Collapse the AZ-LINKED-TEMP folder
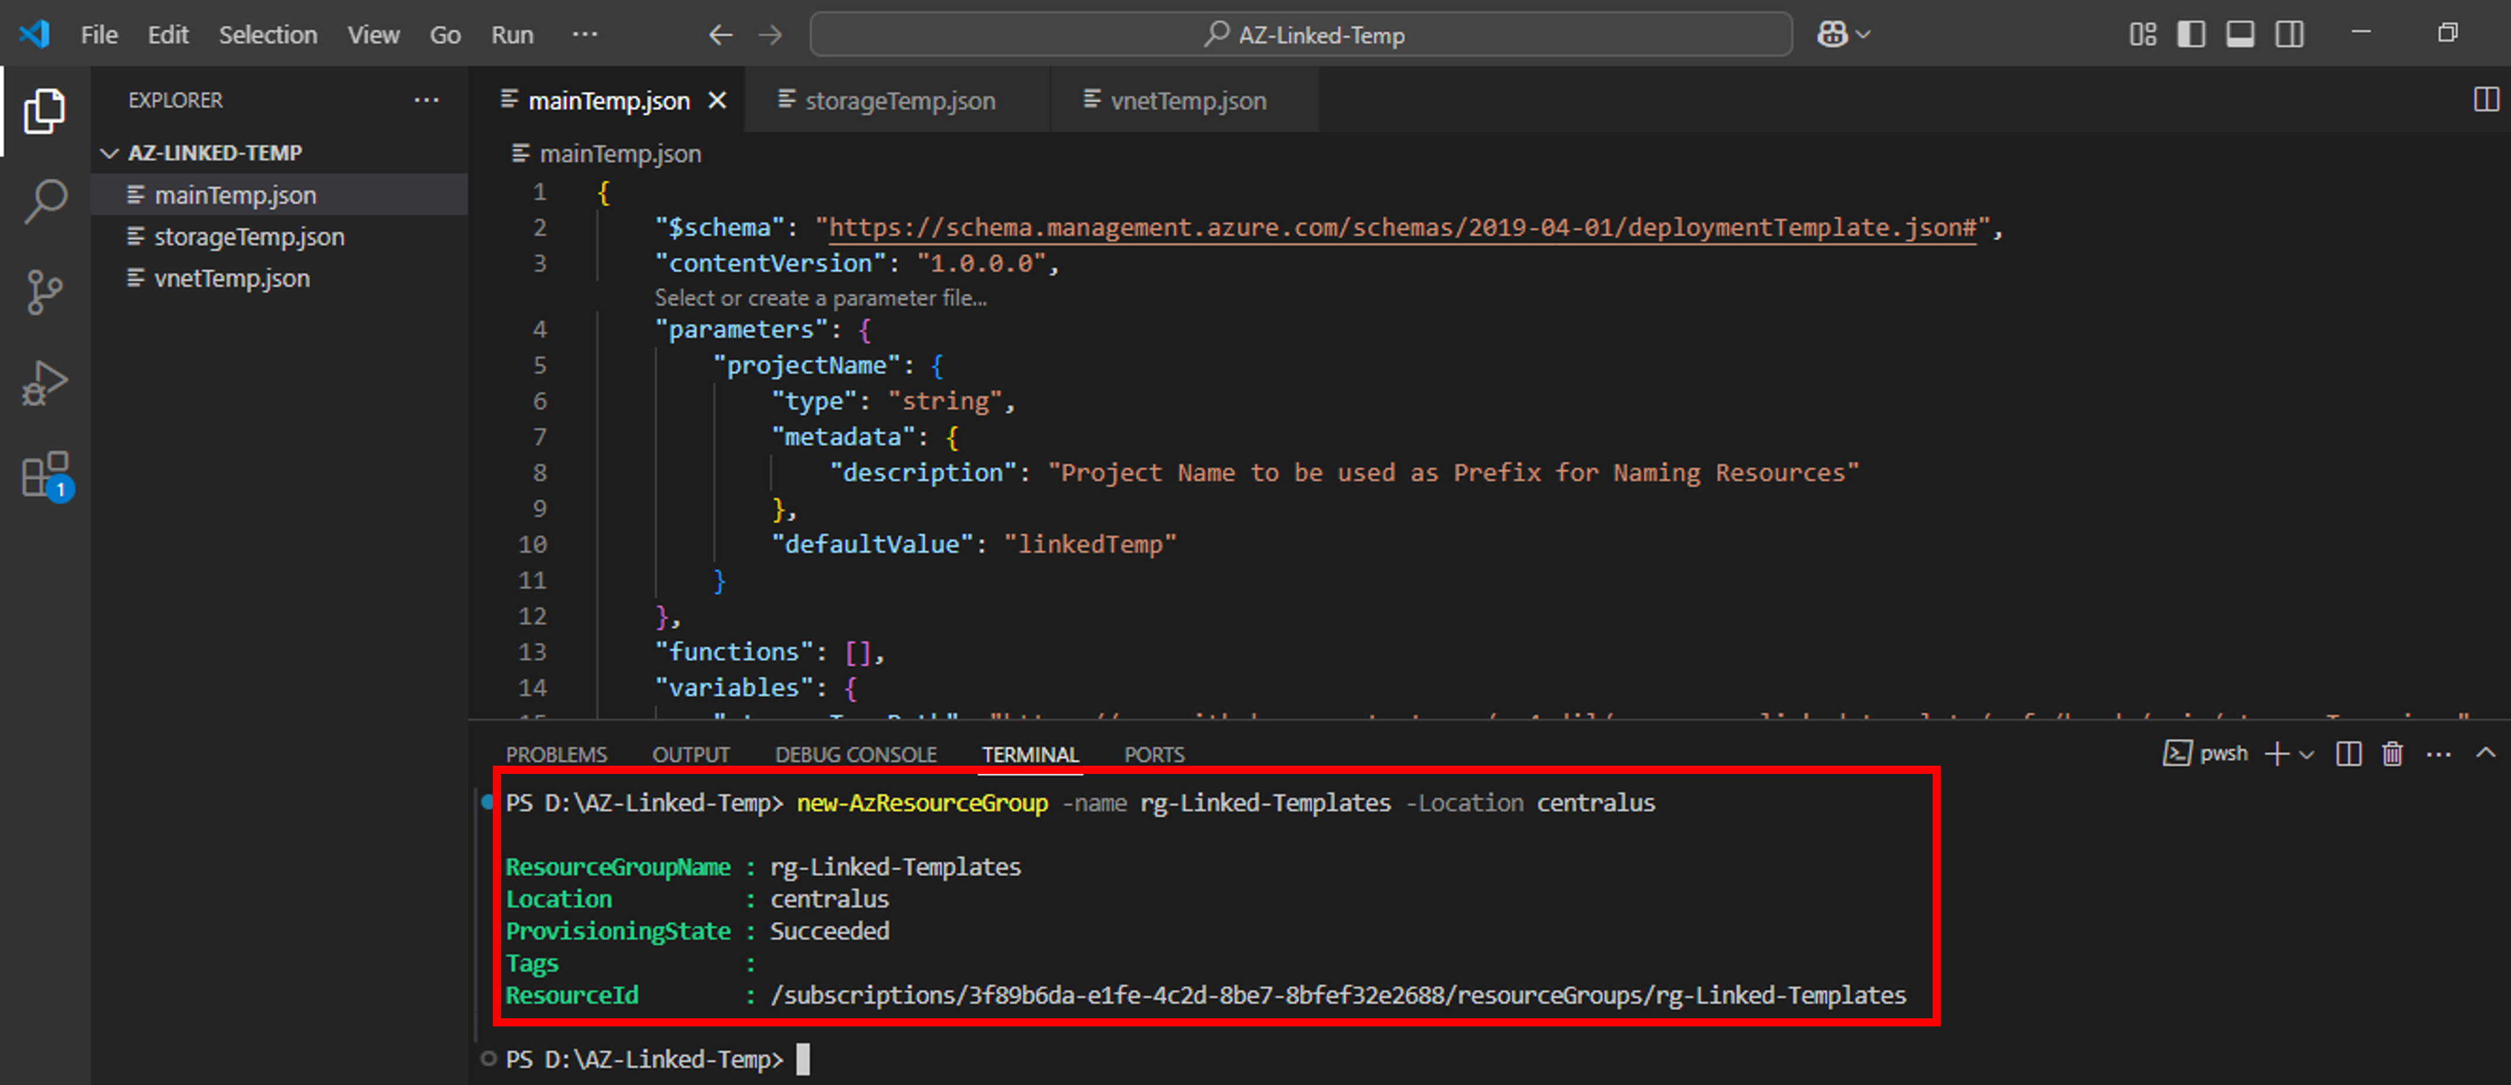 tap(110, 152)
